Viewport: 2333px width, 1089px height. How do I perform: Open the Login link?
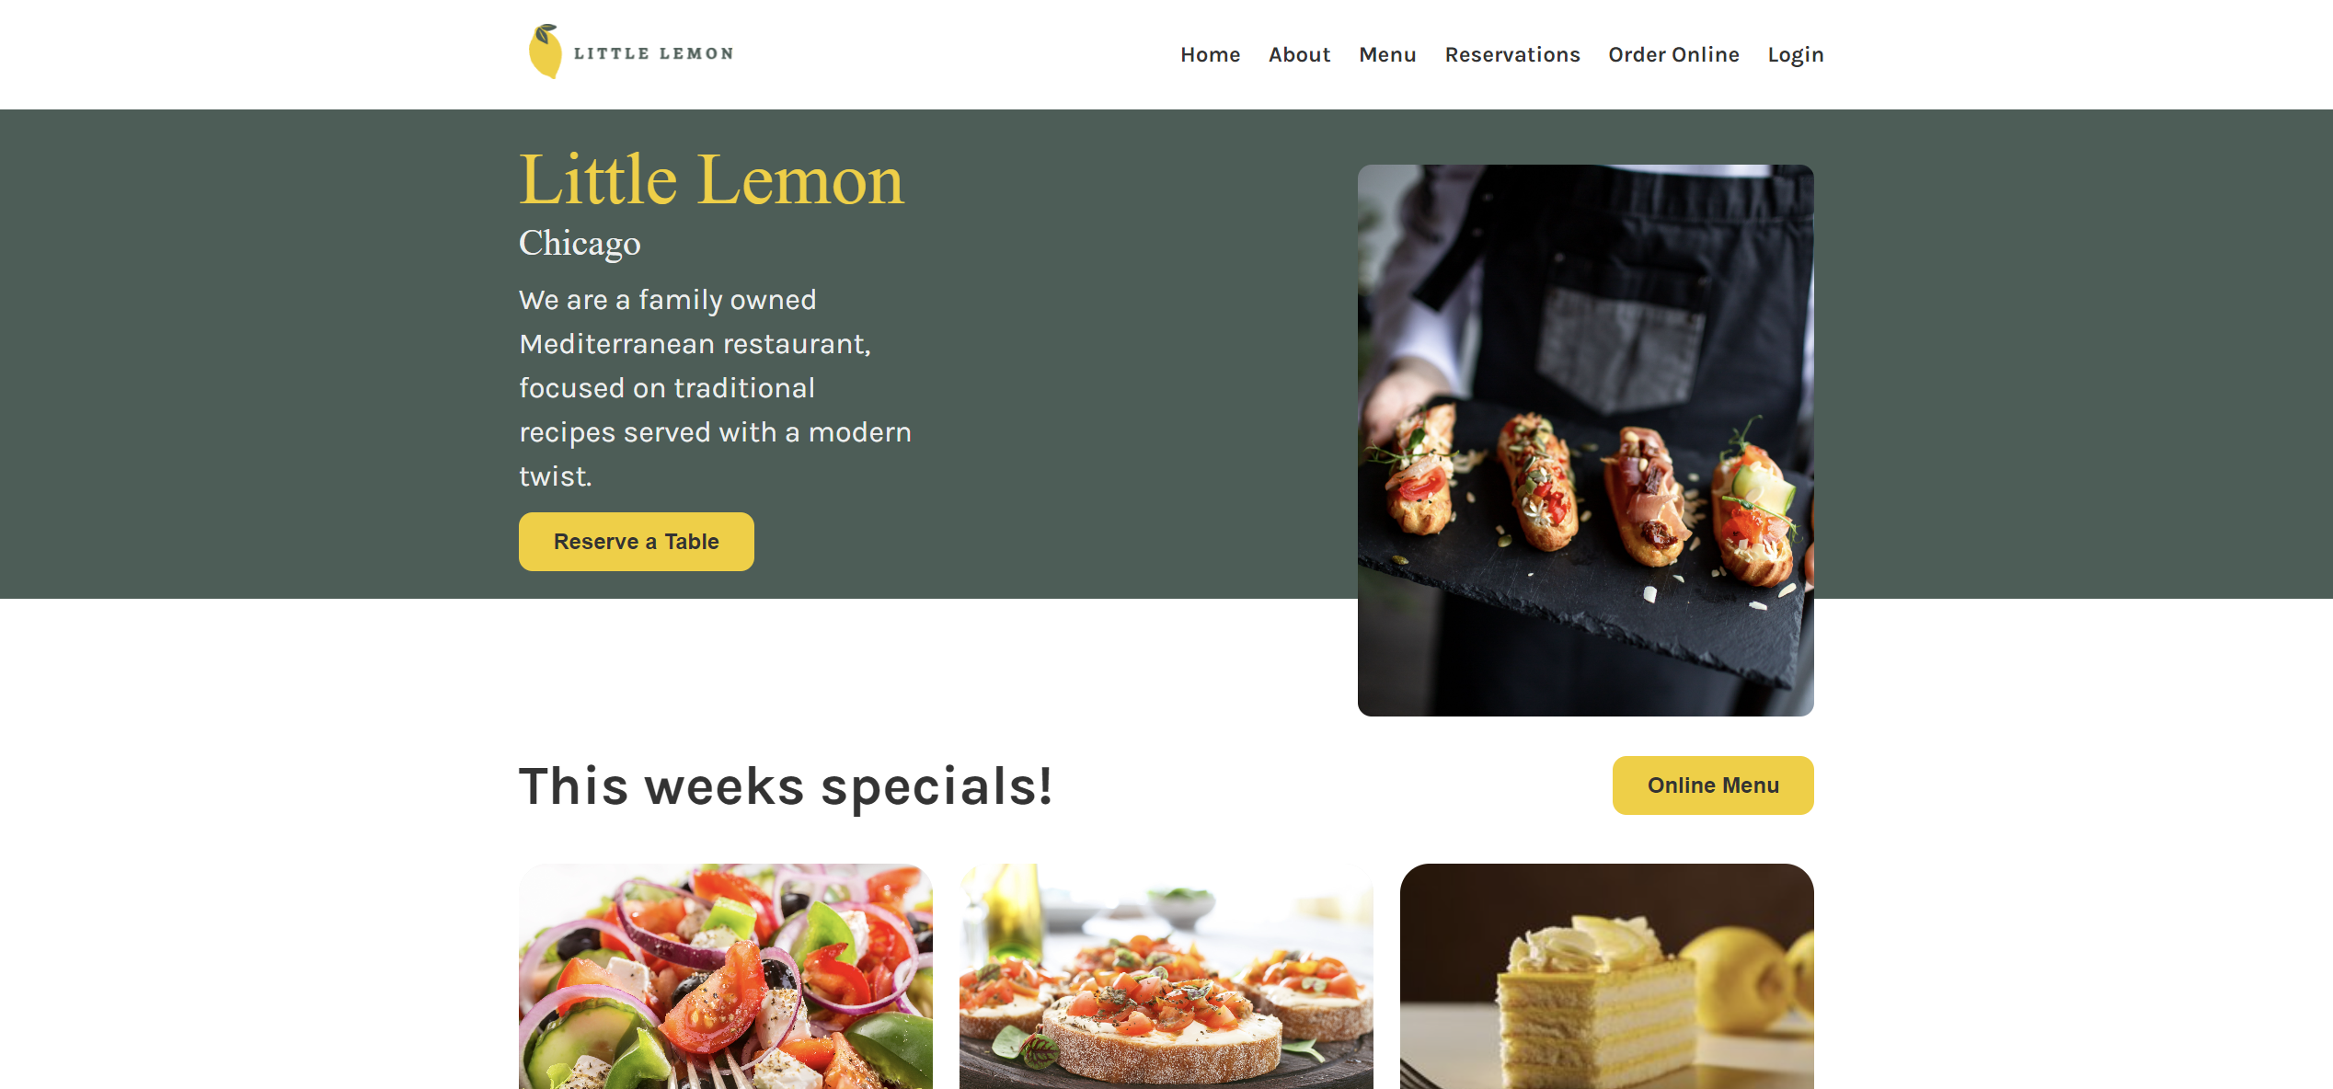point(1795,55)
